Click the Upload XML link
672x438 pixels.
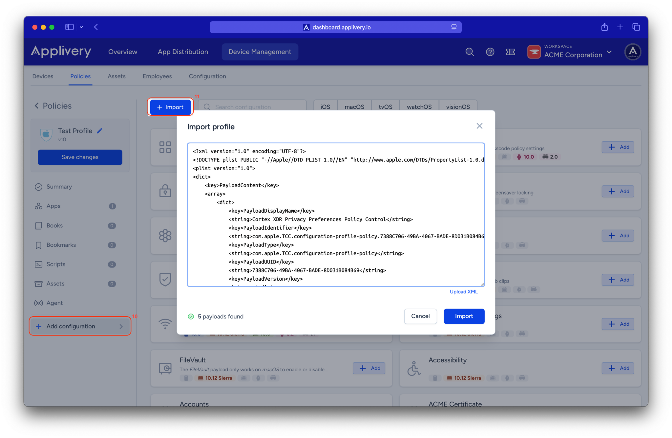(x=463, y=292)
